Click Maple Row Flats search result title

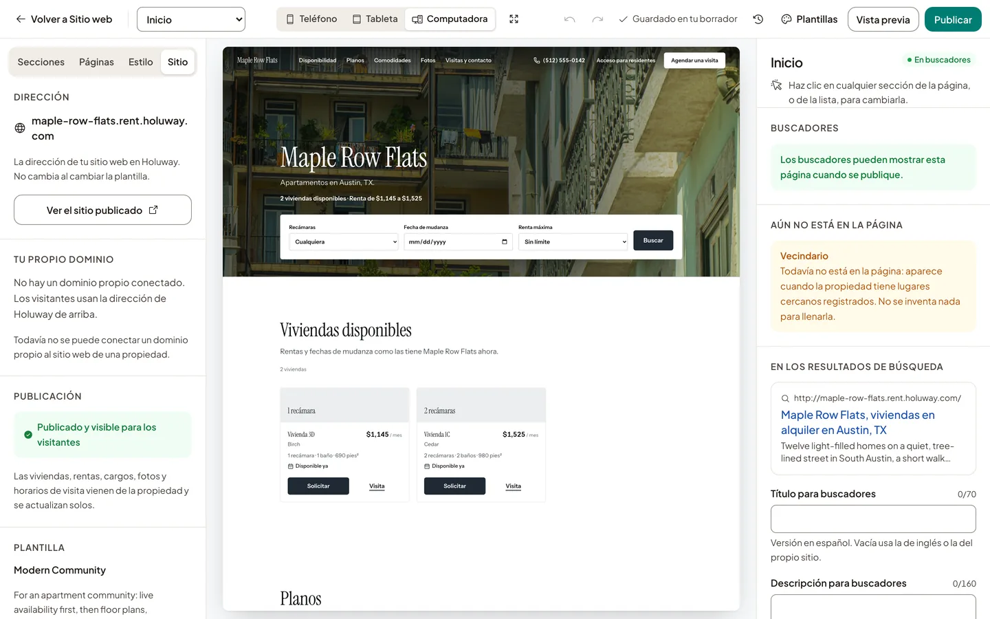[x=858, y=422]
